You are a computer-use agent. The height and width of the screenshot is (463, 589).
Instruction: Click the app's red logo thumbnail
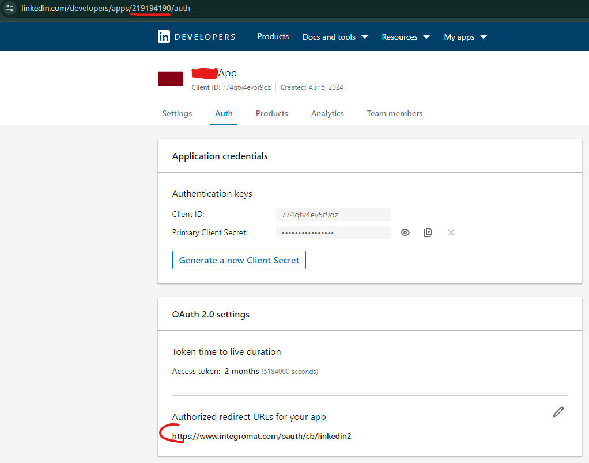pos(170,78)
